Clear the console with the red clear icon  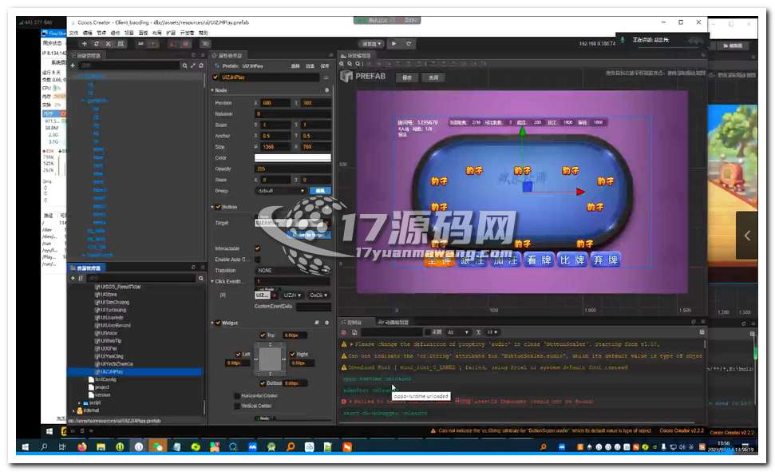coord(344,332)
